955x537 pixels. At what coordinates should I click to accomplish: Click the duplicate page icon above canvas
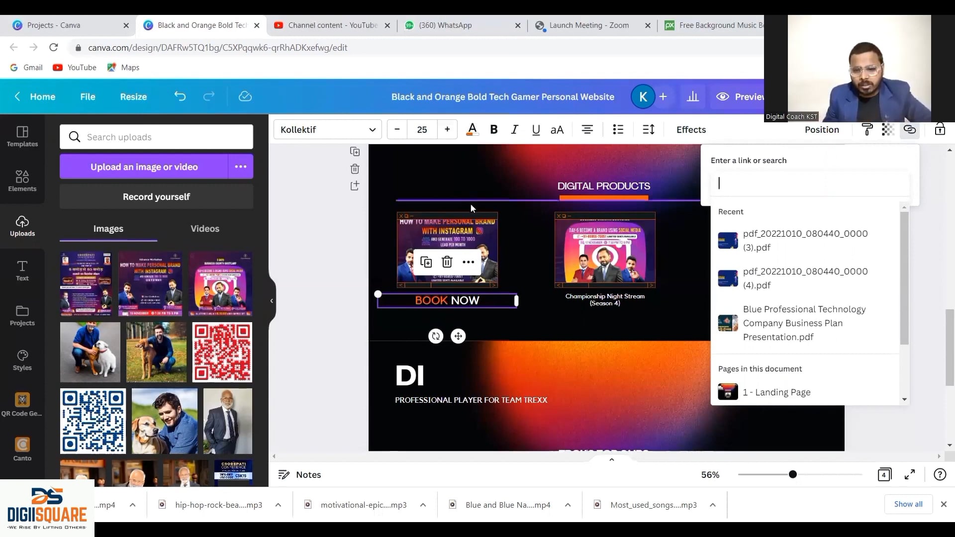click(x=355, y=152)
